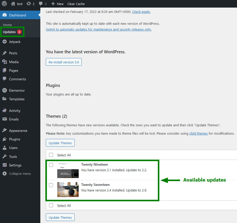Click the Templates folder icon
237x223 pixels.
tap(5, 99)
